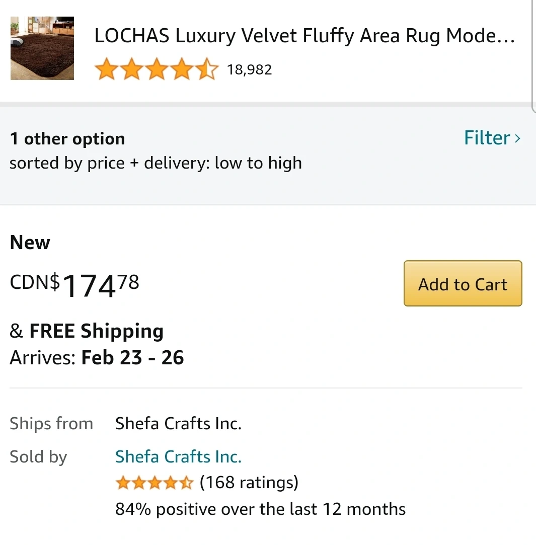Click the '1 other option' heading
This screenshot has width=536, height=545.
coord(67,139)
